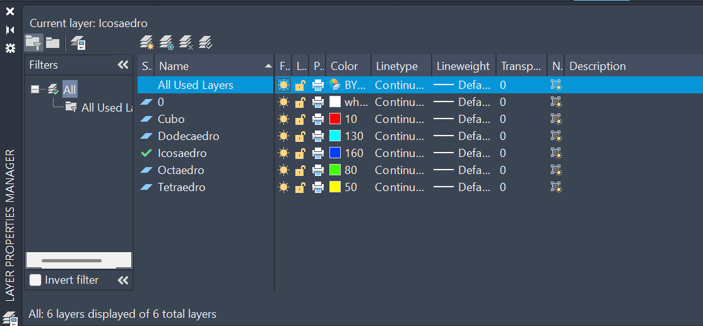Click the Set Current layer icon
The width and height of the screenshot is (703, 326).
coord(206,43)
